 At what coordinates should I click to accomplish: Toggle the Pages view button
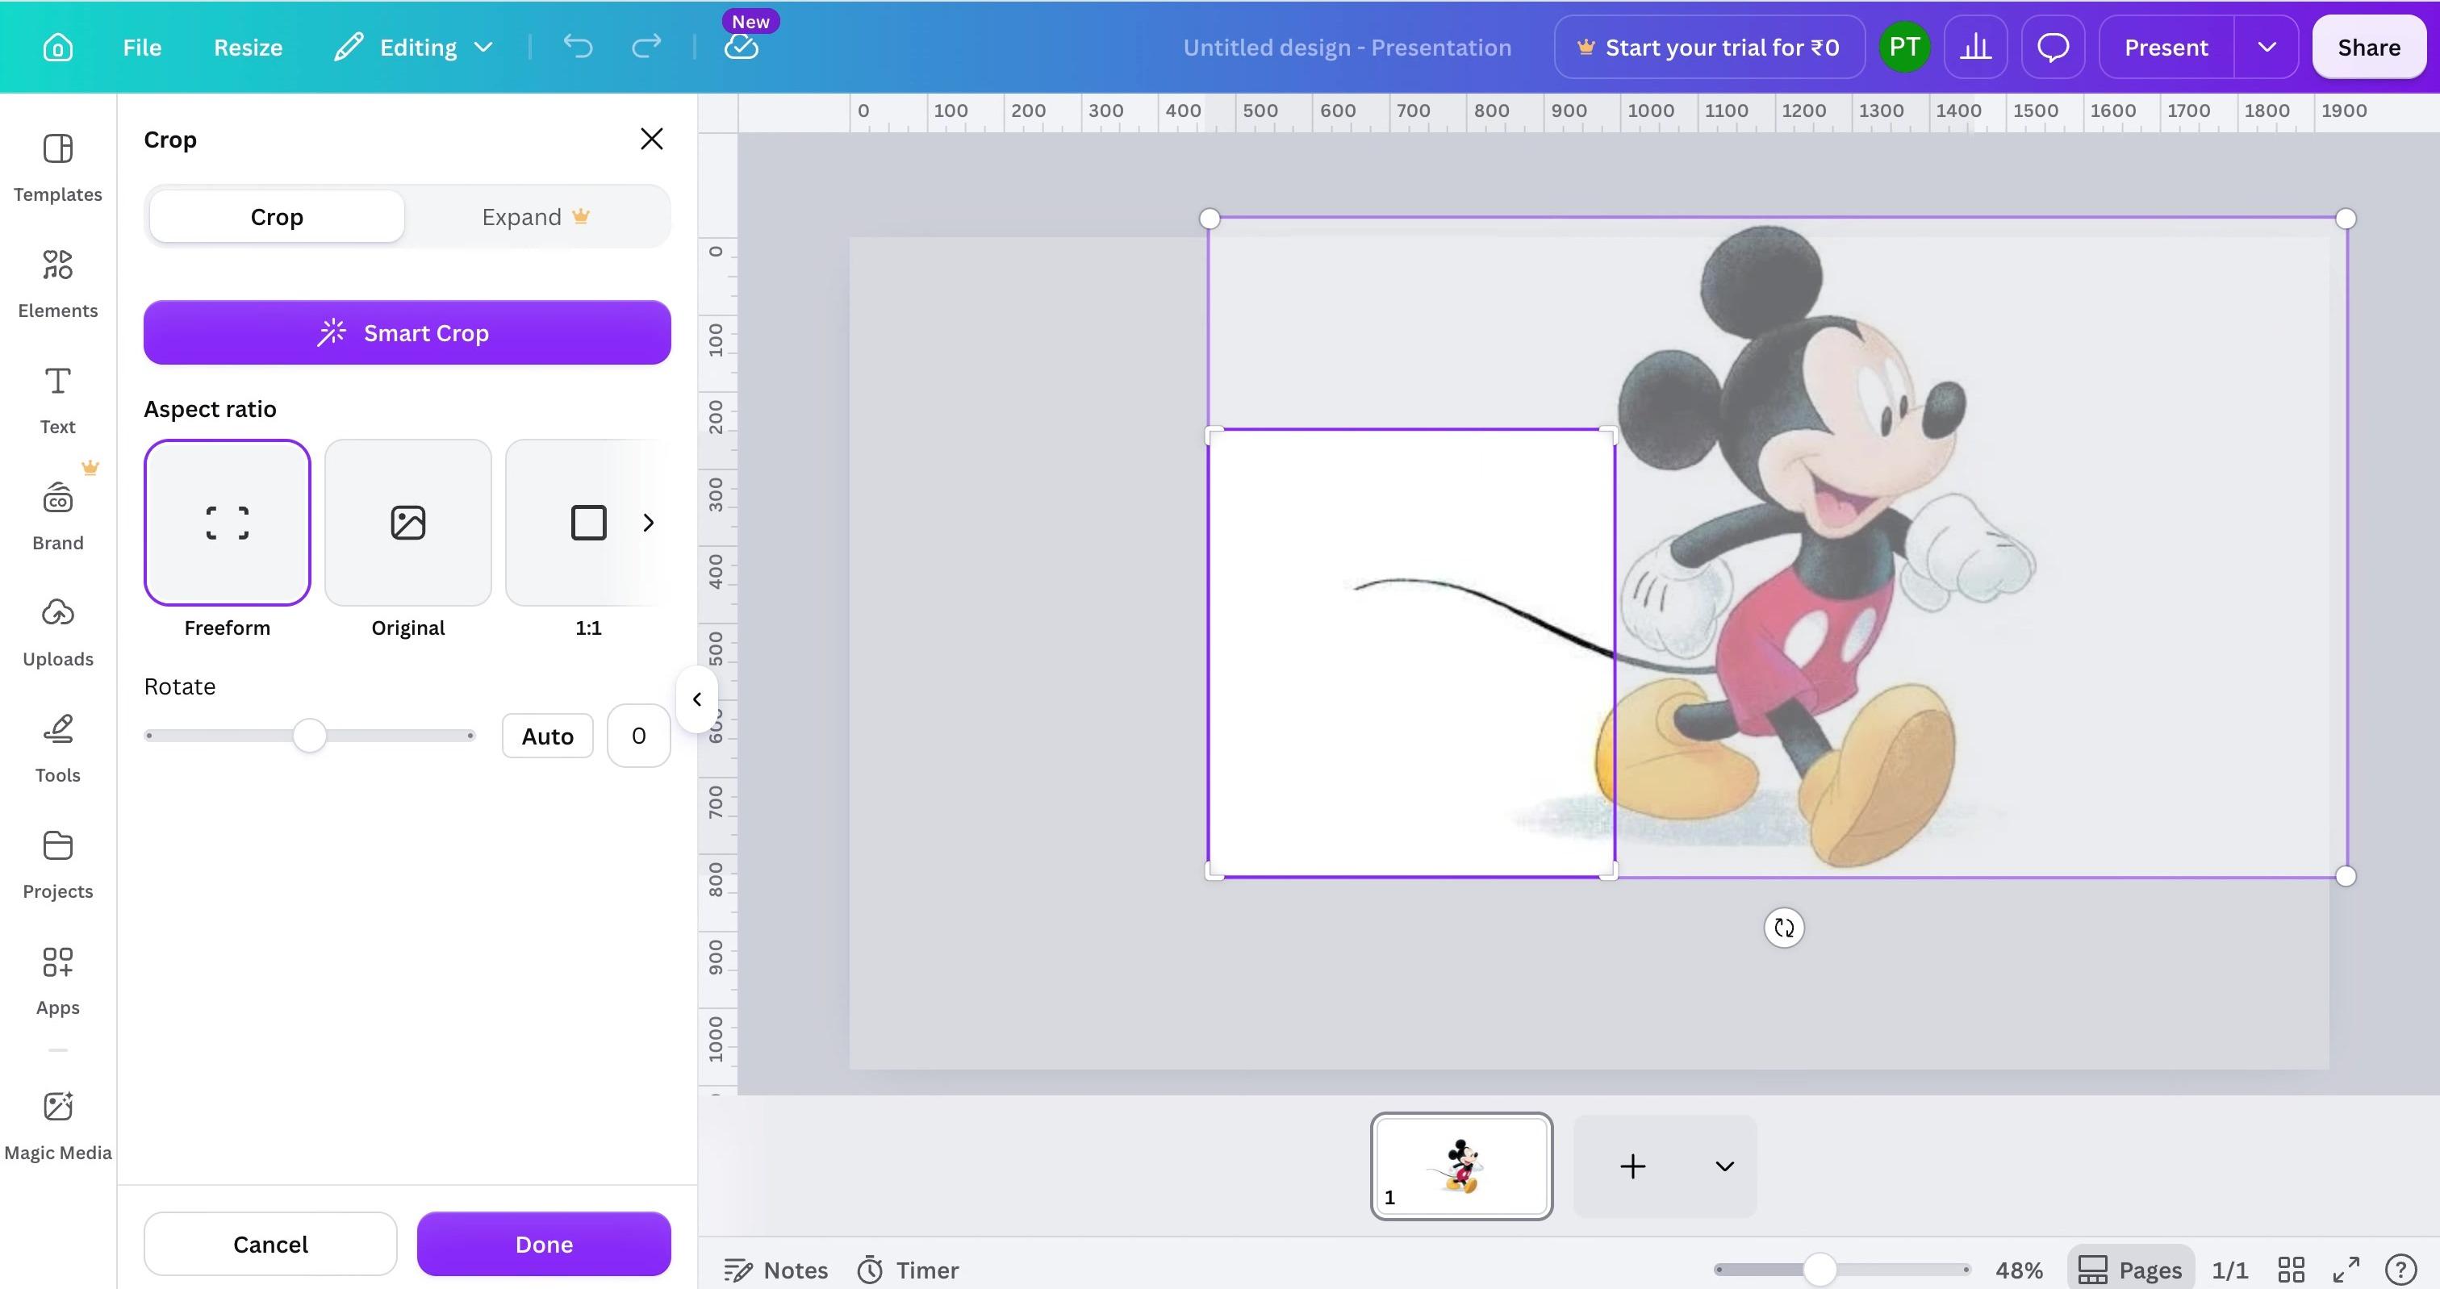[2131, 1269]
